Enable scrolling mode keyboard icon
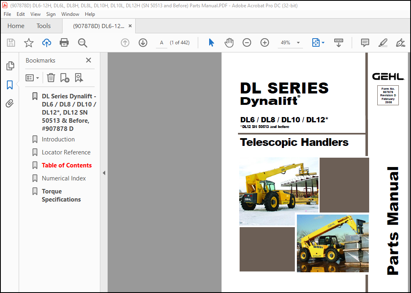411x293 pixels. pos(339,43)
